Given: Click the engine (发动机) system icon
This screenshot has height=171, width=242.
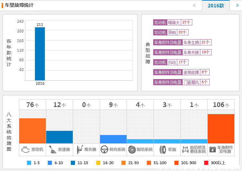Looking at the screenshot, I should (x=25, y=149).
